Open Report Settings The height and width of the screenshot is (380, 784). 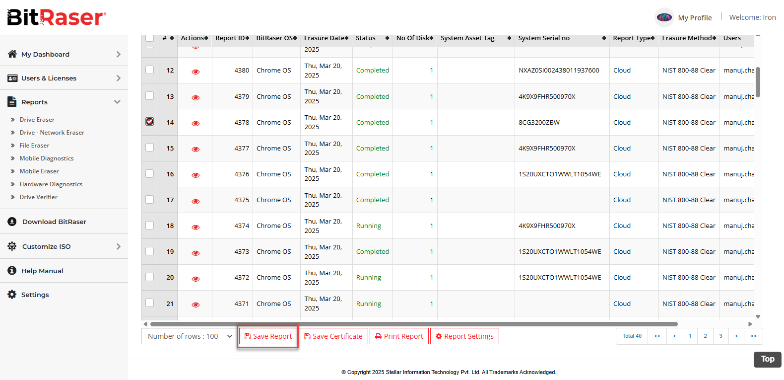tap(464, 336)
